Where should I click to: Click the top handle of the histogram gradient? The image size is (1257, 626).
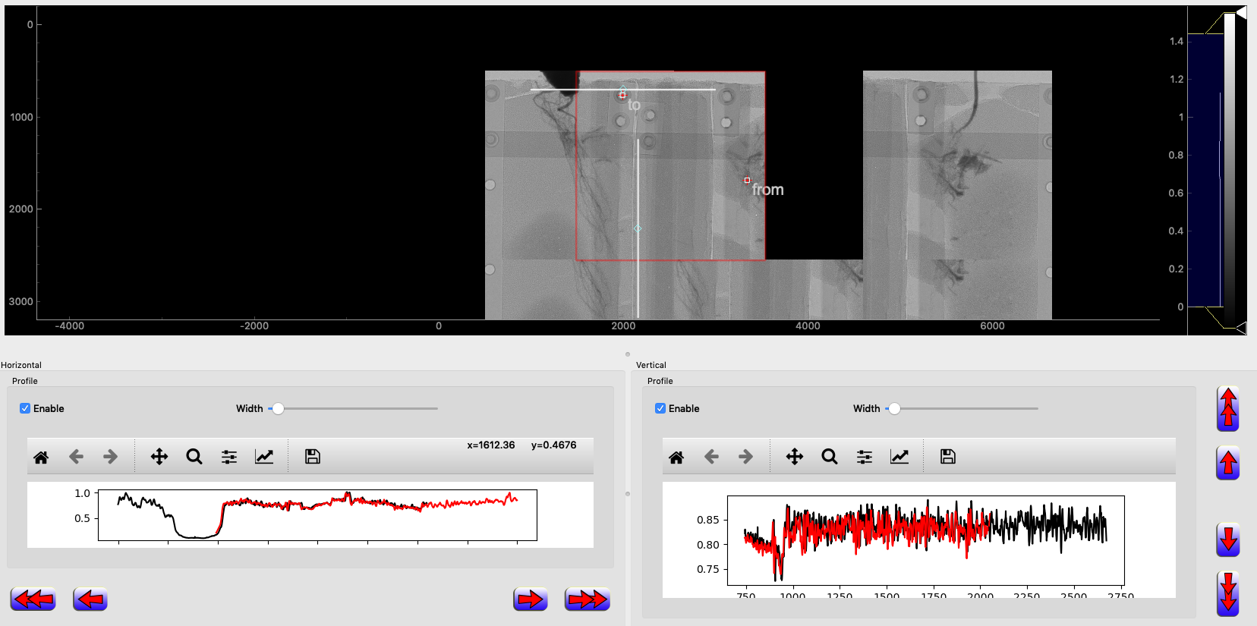coord(1241,13)
